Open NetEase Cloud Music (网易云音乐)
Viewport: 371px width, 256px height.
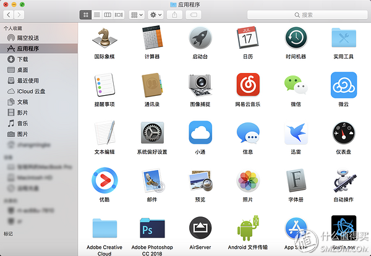pos(248,85)
